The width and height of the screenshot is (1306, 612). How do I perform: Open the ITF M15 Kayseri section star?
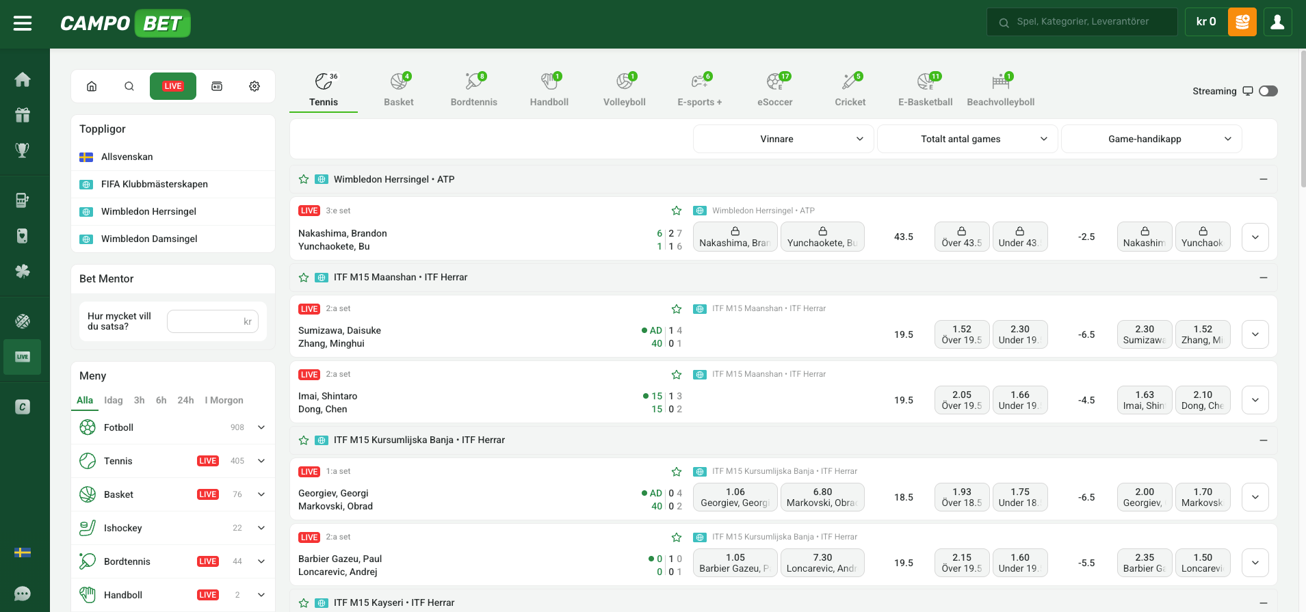tap(304, 603)
